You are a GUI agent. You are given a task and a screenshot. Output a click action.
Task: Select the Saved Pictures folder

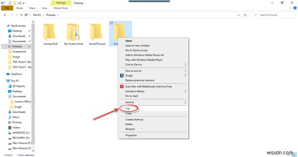(97, 34)
